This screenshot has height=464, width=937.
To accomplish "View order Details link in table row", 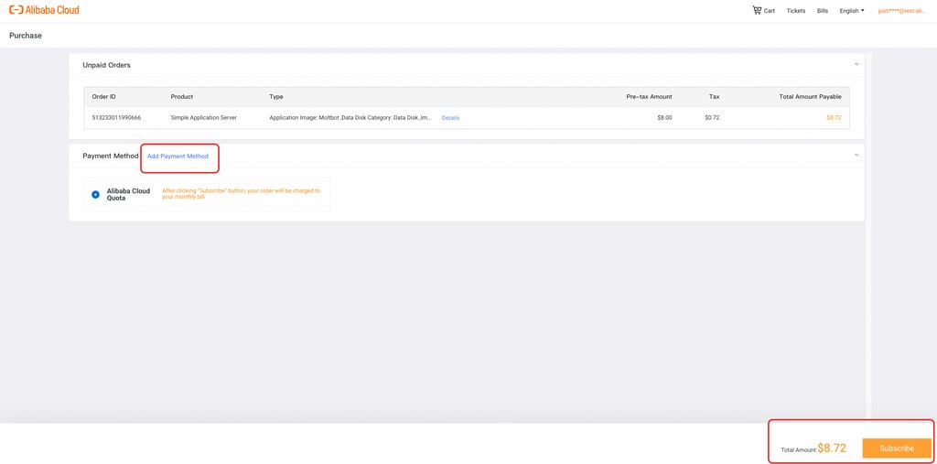I will tap(450, 118).
